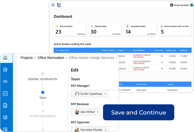Open the Awarded tenders card showing 14
194x132 pixels.
140,30
